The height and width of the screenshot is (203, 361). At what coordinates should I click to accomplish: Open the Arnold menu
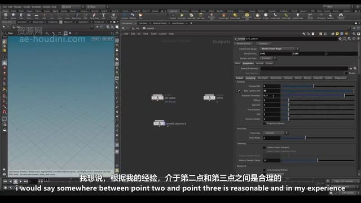click(46, 7)
